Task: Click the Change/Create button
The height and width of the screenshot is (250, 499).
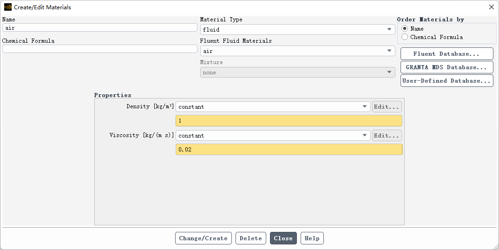Action: [x=203, y=238]
